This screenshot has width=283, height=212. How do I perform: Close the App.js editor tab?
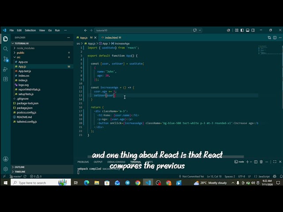coord(96,38)
